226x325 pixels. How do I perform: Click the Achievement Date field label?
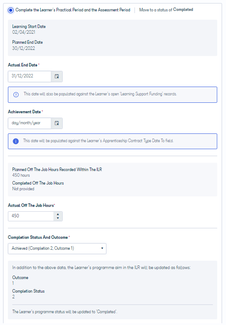[24, 112]
